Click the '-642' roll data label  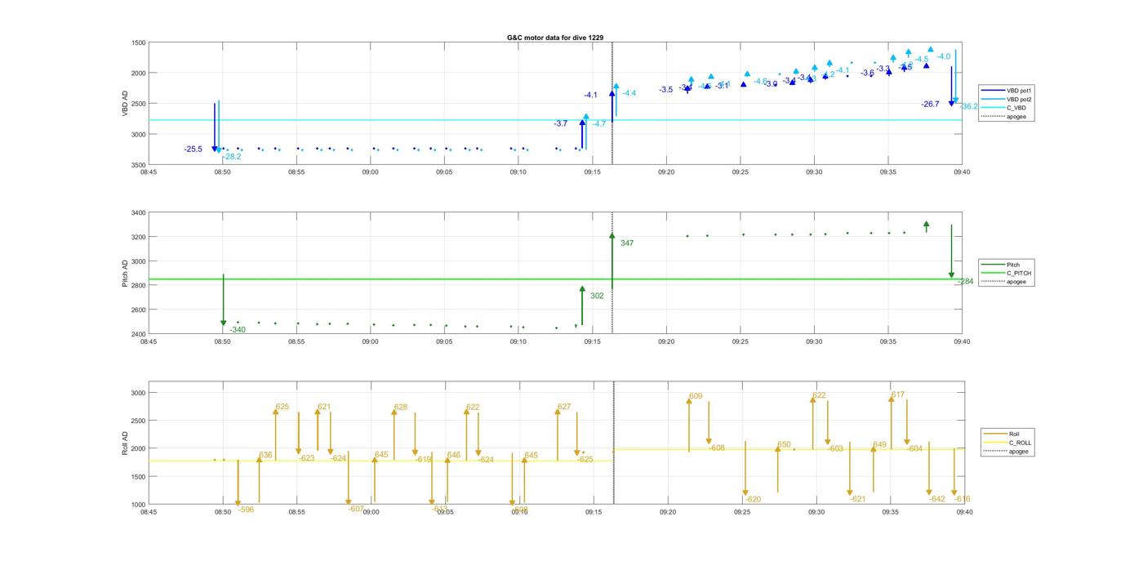click(936, 499)
